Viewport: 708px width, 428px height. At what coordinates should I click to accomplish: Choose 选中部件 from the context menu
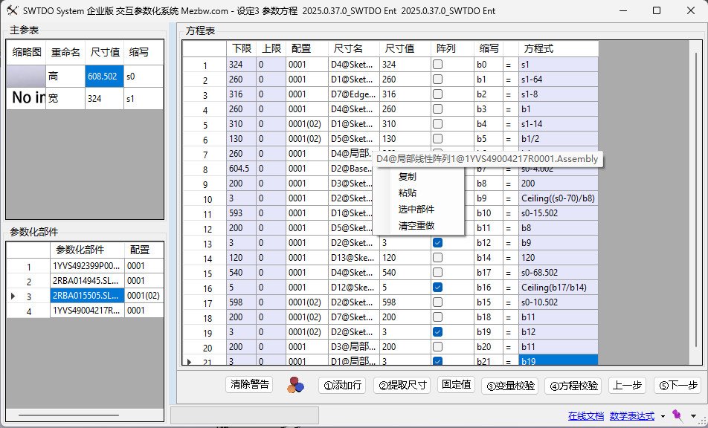(416, 210)
